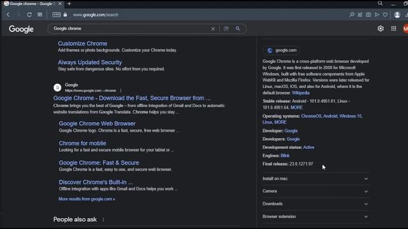Open Google link beside Developer
The height and width of the screenshot is (229, 408).
pos(291,131)
